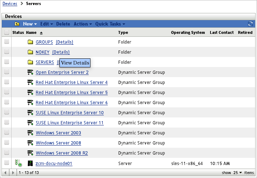257x178 pixels.
Task: Open the show 25 items dropdown
Action: tap(238, 173)
